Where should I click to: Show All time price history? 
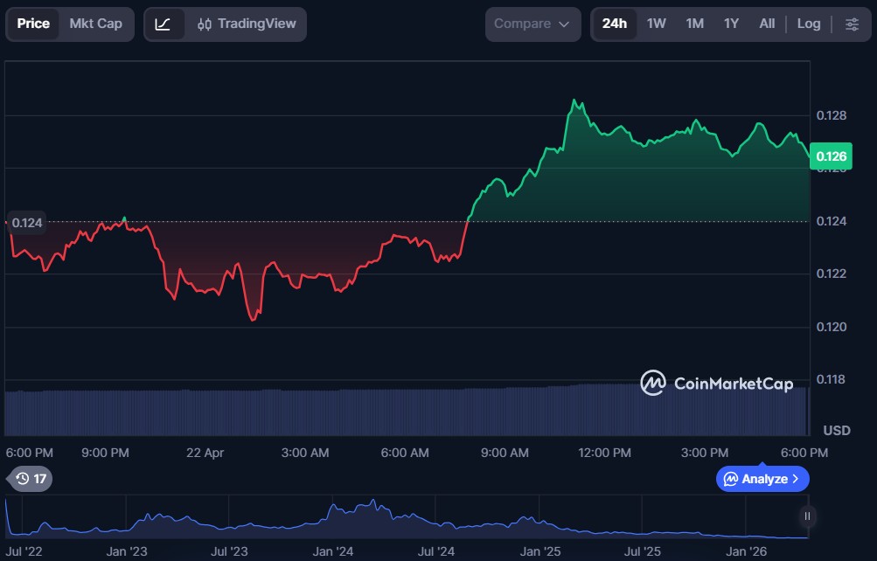point(767,24)
